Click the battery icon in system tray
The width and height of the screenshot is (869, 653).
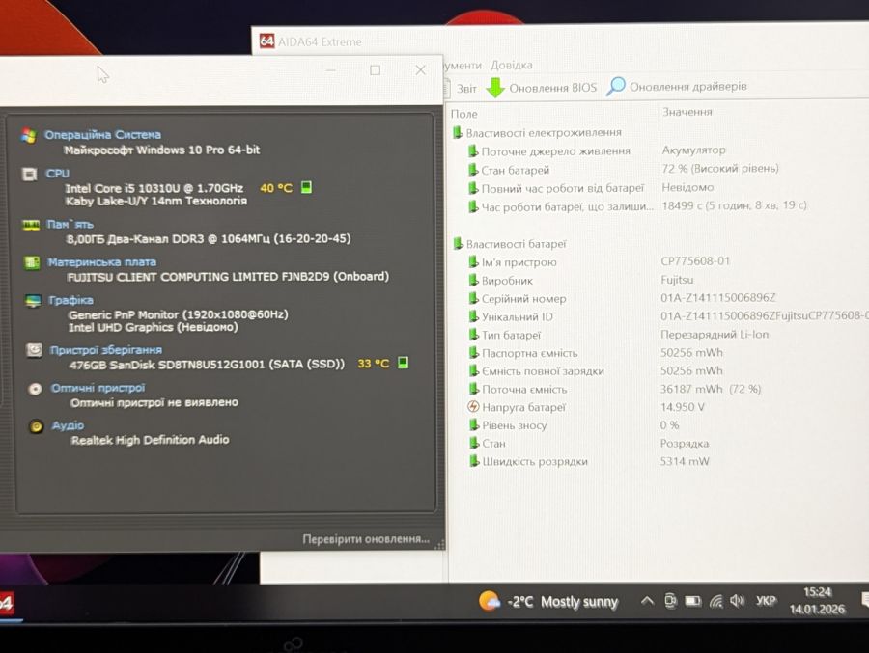click(692, 600)
